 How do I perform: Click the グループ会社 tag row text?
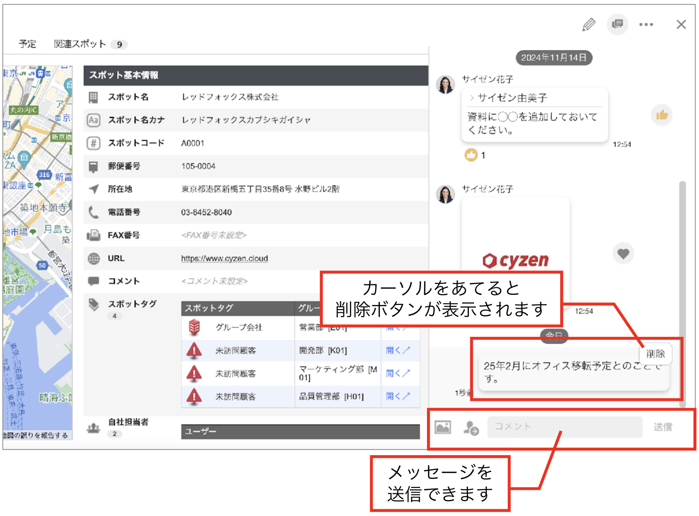(239, 328)
